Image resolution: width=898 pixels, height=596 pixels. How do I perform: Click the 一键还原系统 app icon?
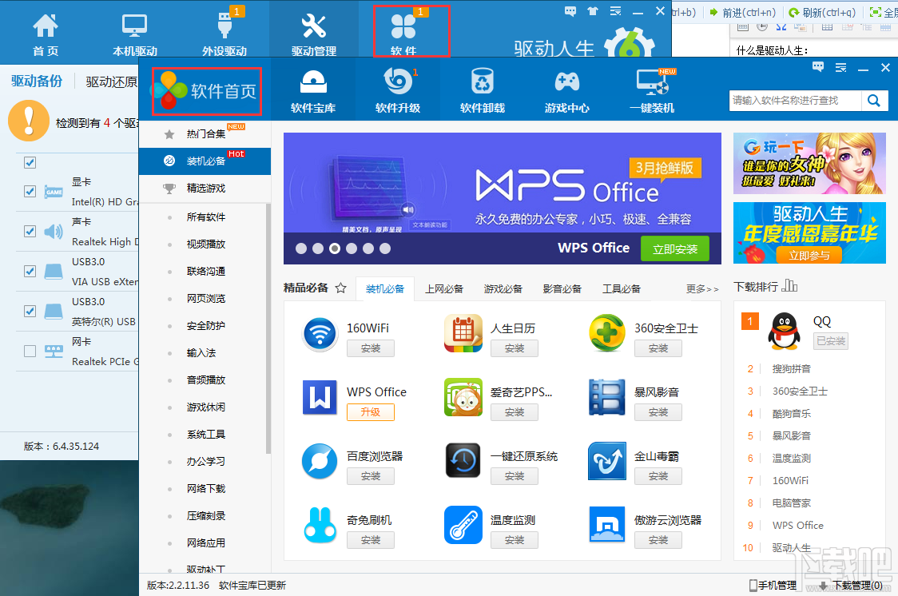tap(463, 462)
